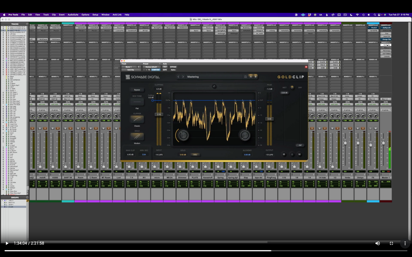Open the Tracks list popup menu

coord(27,24)
